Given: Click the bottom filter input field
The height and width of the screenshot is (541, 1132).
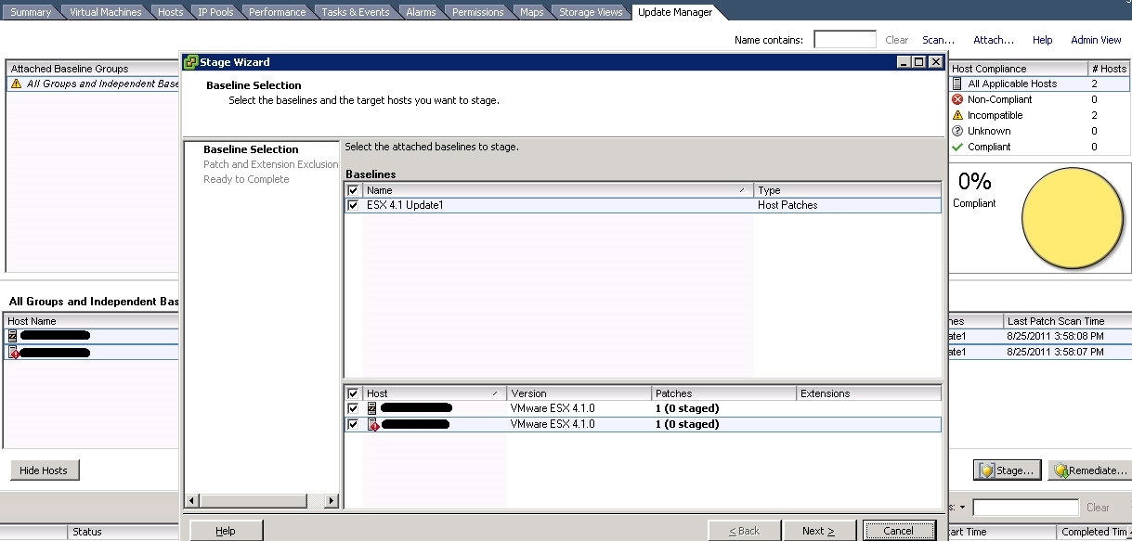Looking at the screenshot, I should click(1026, 508).
